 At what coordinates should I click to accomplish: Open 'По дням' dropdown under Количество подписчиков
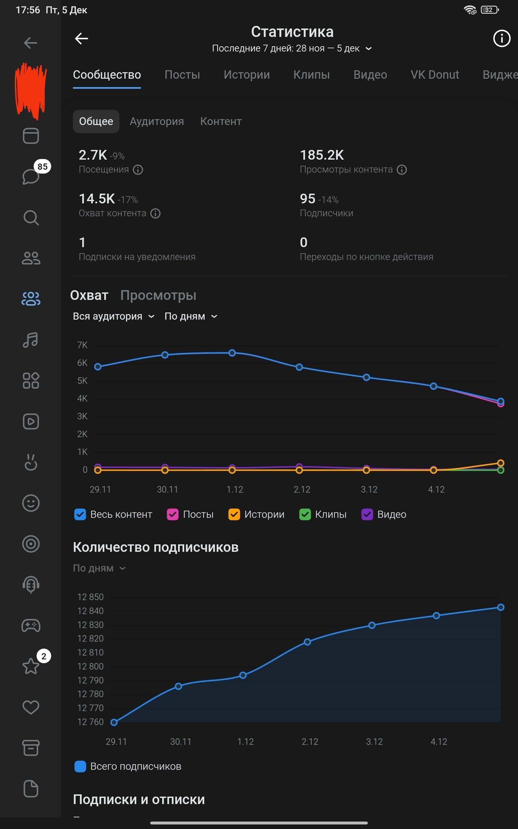point(99,568)
